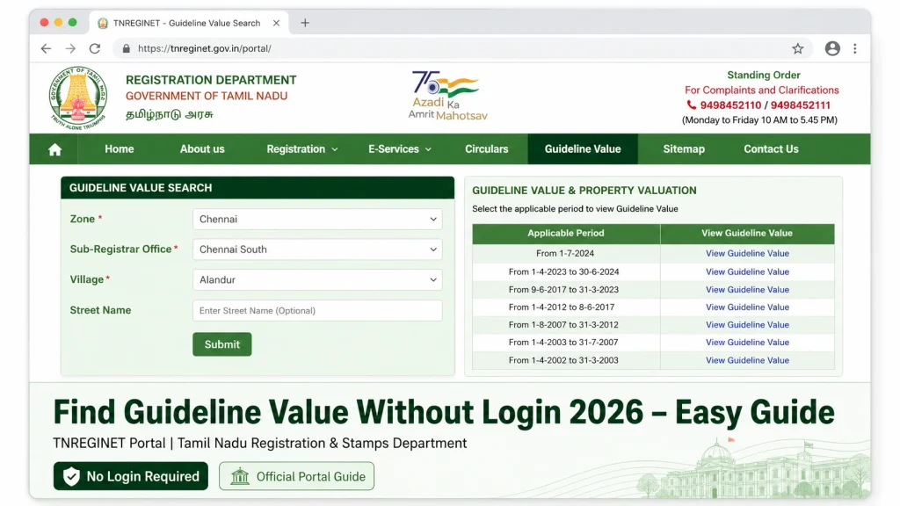Click building icon on Official Portal Guide

[x=240, y=476]
